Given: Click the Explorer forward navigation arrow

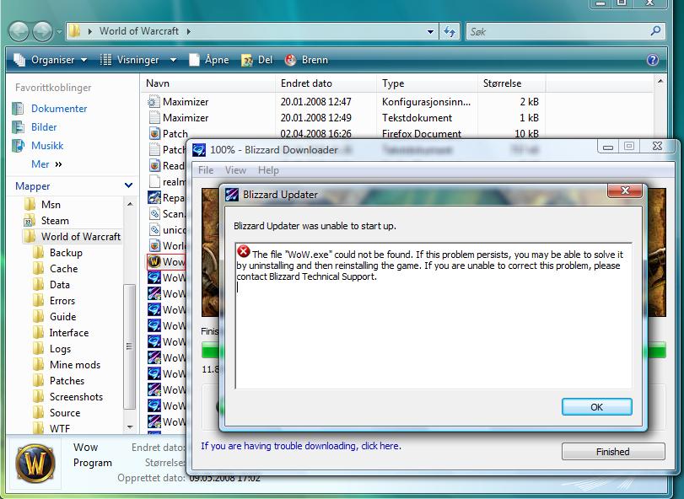Looking at the screenshot, I should [x=42, y=31].
